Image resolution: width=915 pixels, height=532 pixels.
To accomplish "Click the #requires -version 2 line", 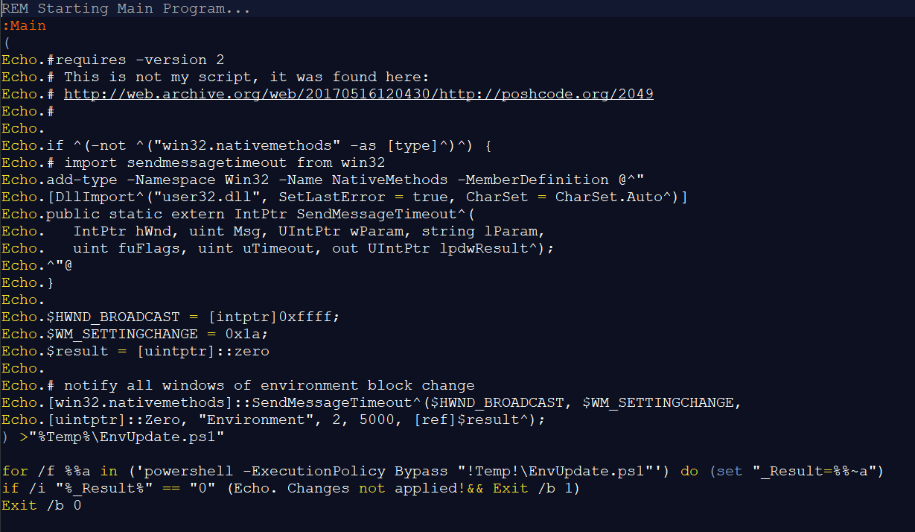I will [112, 60].
